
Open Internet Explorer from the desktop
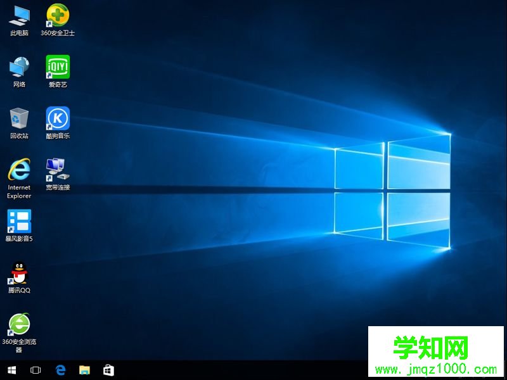click(x=19, y=171)
